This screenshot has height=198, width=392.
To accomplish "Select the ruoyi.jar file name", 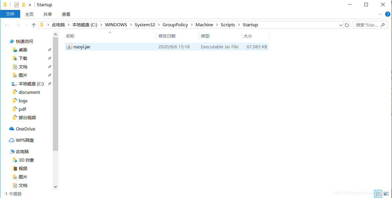I will click(82, 47).
